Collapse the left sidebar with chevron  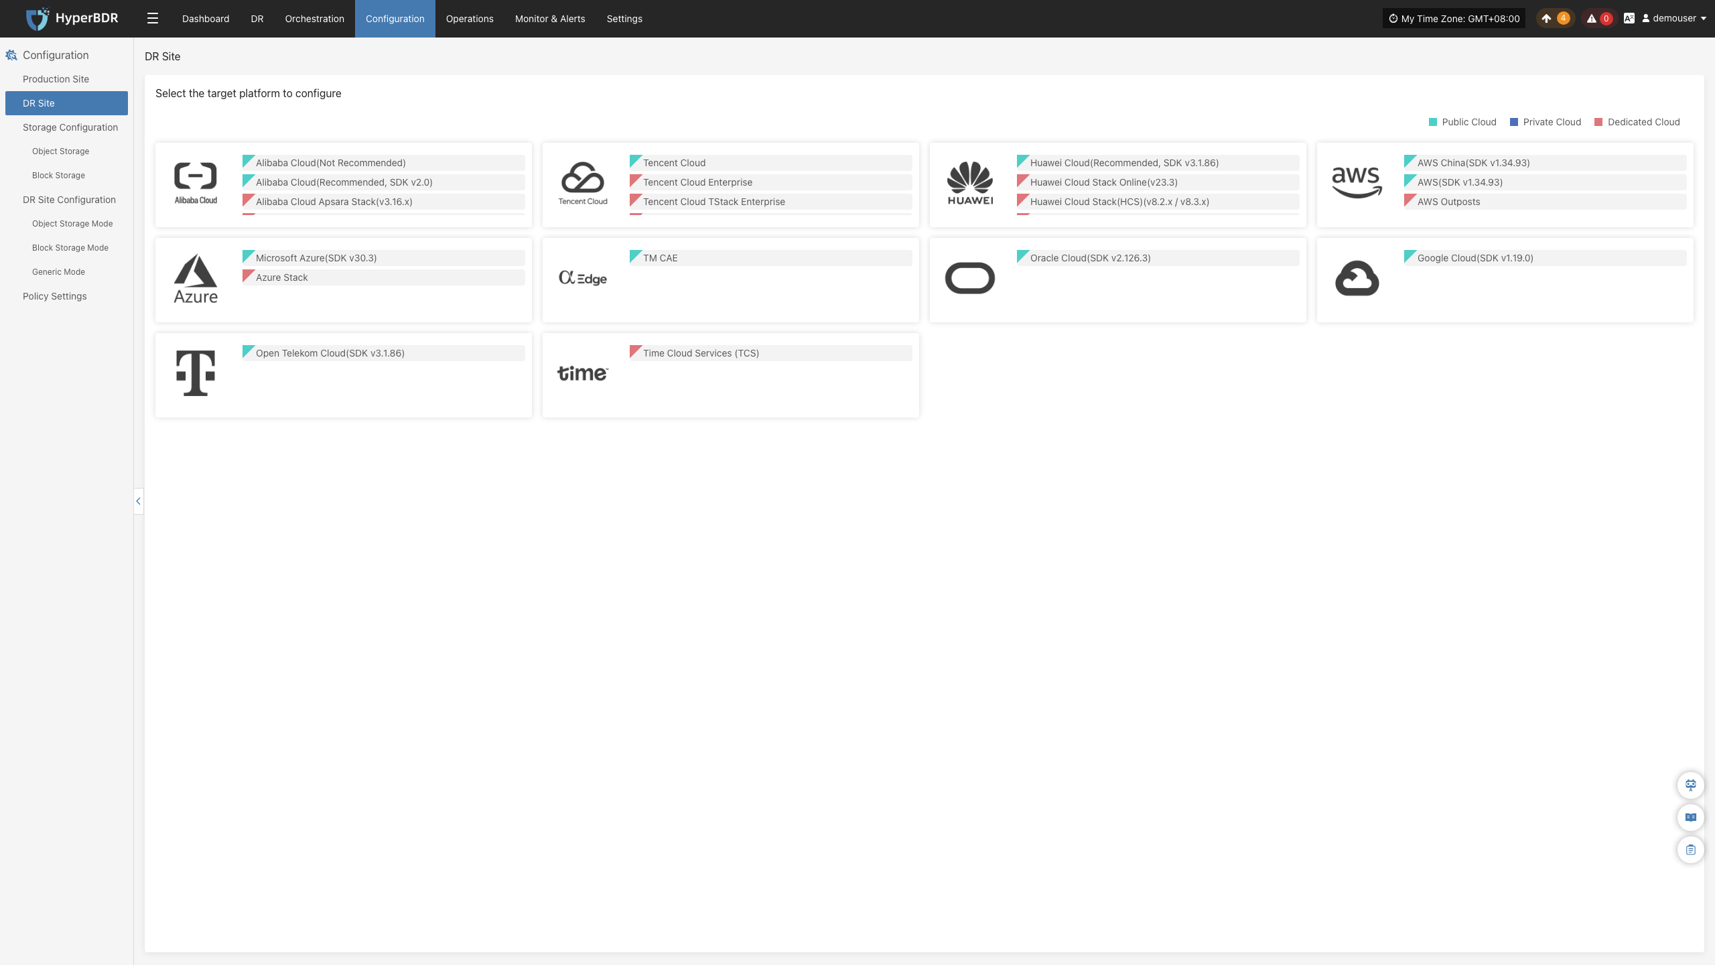[x=139, y=501]
